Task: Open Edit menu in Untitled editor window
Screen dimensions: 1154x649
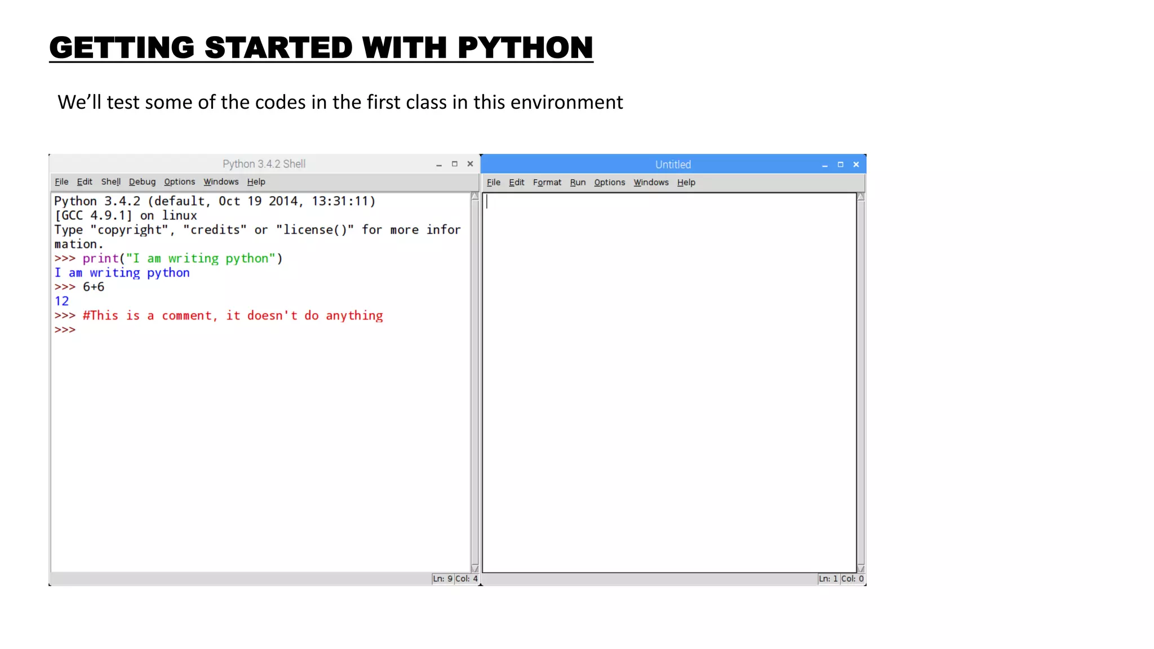Action: coord(517,182)
